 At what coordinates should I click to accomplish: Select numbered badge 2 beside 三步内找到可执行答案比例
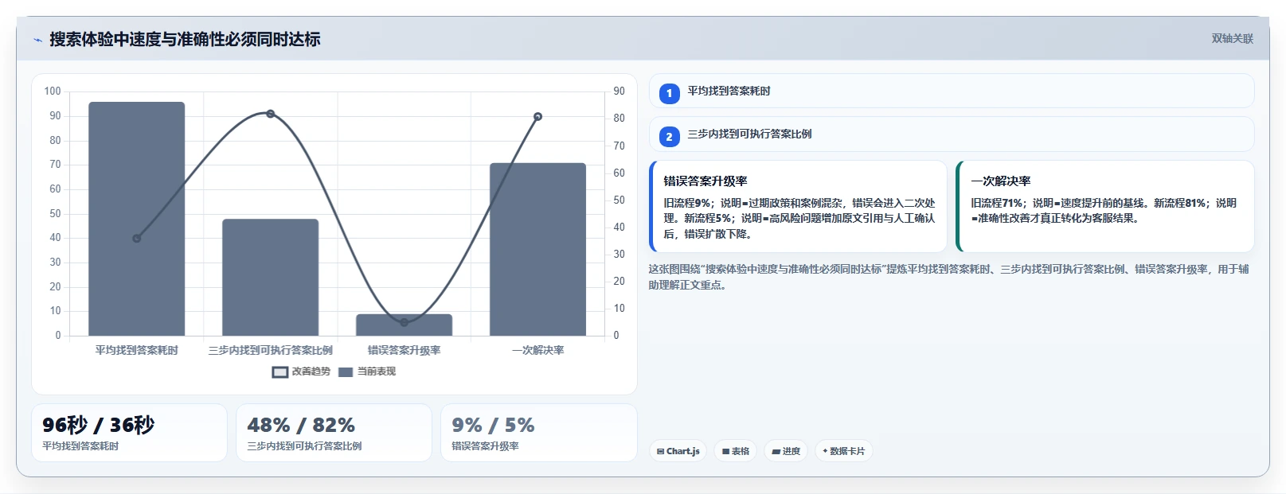pos(669,137)
